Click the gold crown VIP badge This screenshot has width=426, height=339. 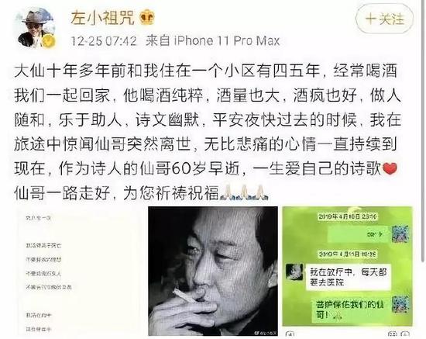point(147,17)
